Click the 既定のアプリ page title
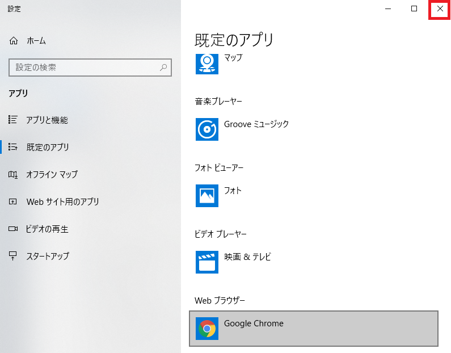Screen dimensions: 451x353 click(234, 39)
